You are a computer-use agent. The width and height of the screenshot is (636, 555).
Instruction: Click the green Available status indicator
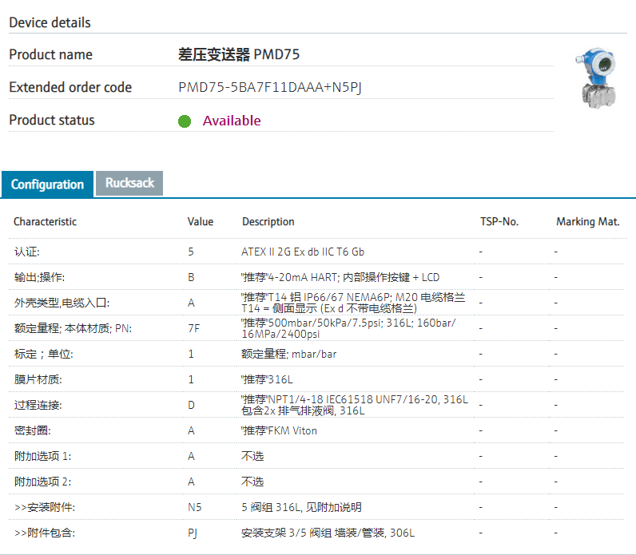(x=185, y=121)
